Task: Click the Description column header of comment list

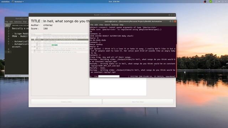Action: pyautogui.click(x=47, y=34)
